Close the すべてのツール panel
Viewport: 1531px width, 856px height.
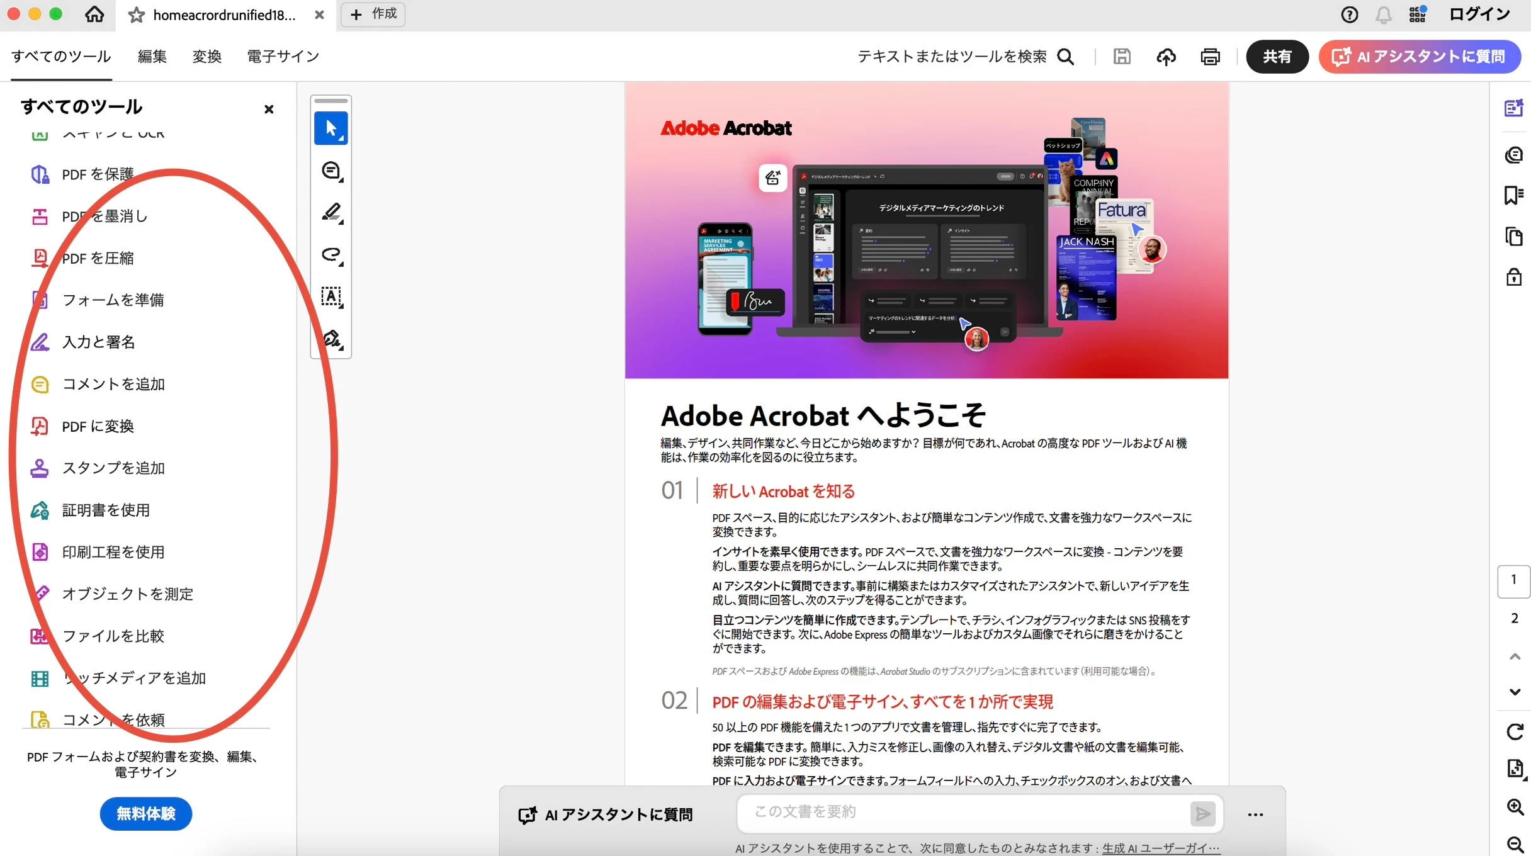click(x=269, y=110)
